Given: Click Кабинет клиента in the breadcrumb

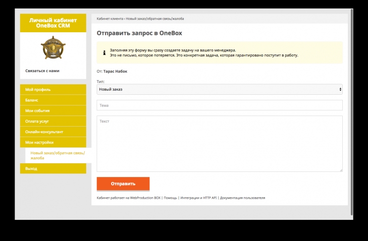Looking at the screenshot, I should [x=110, y=19].
